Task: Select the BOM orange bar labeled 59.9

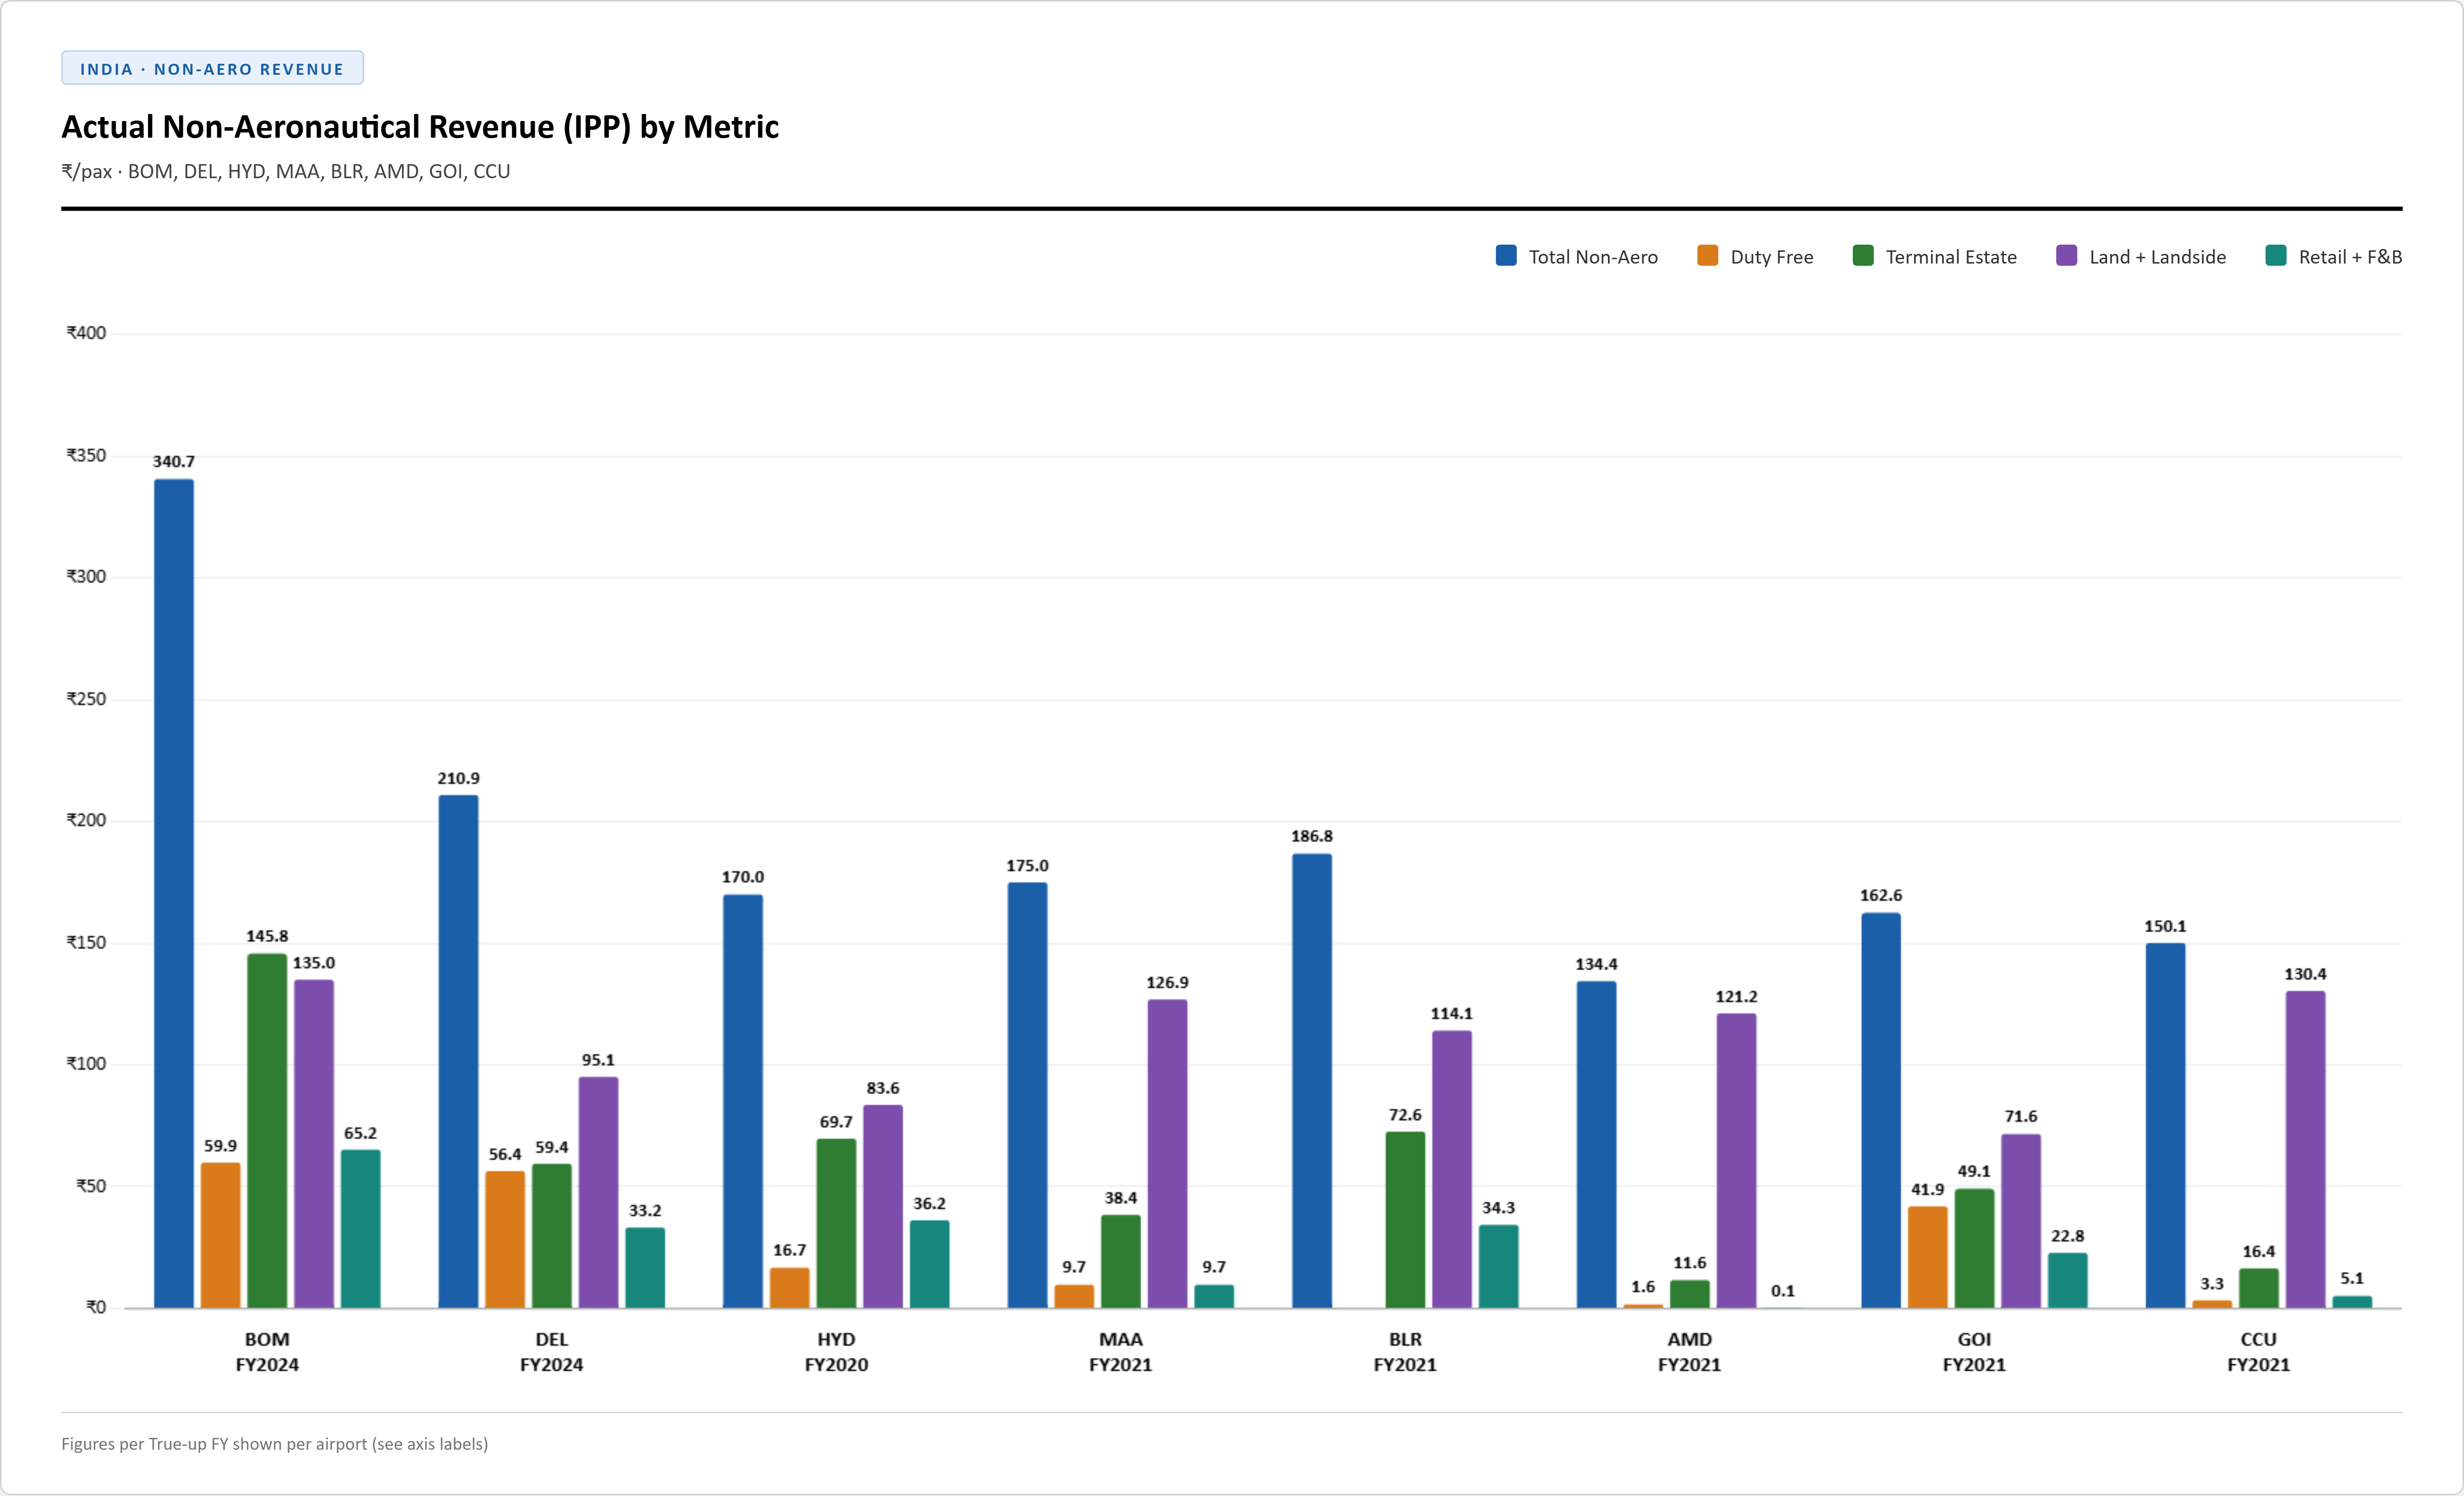Action: (x=221, y=1235)
